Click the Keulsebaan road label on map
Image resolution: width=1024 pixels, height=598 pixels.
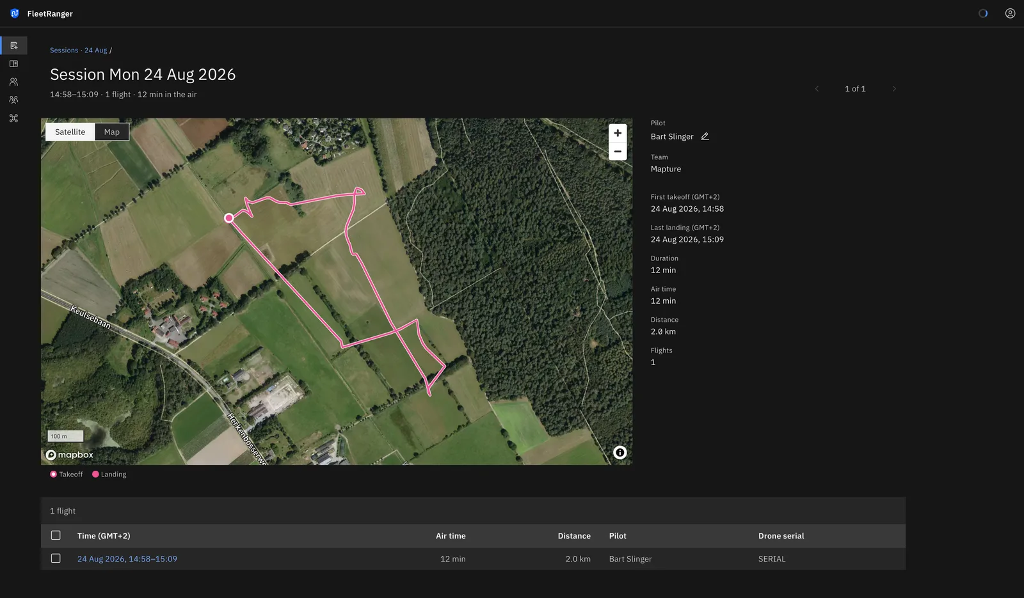[90, 317]
